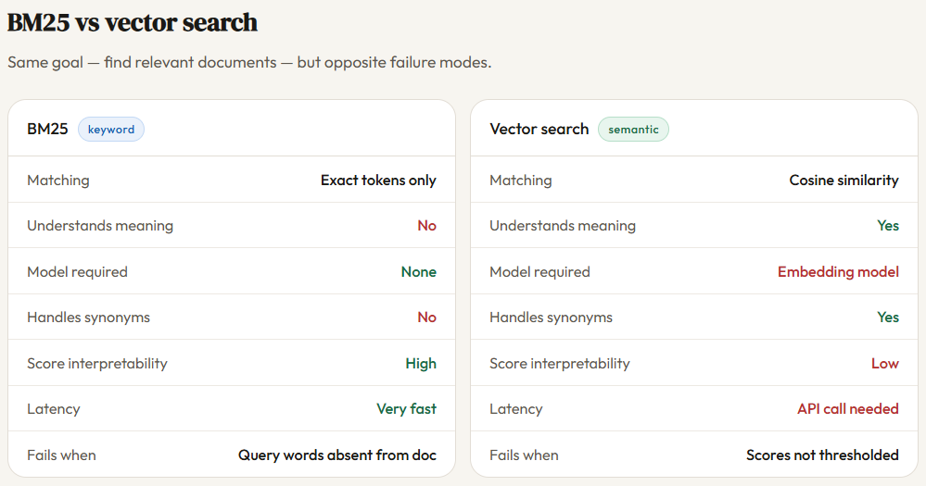Click the High score interpretability value

pos(421,364)
